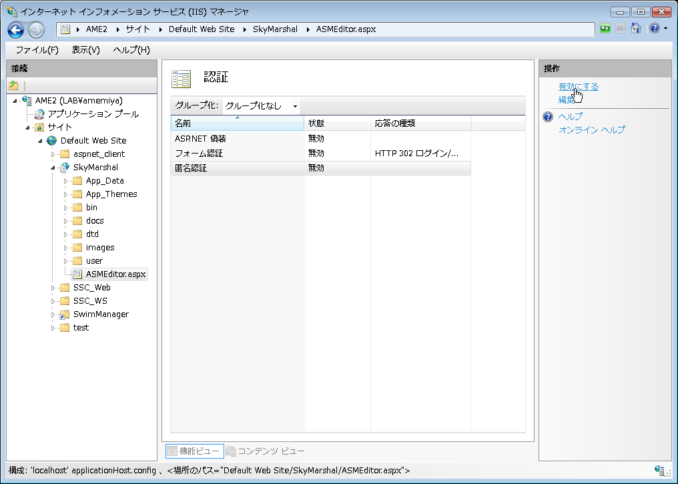Click the IIS Manager title bar icon

click(12, 11)
